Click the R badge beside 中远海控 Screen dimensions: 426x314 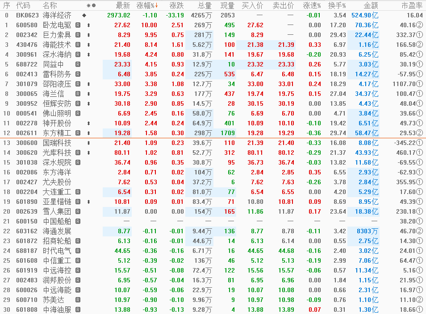[x=78, y=270]
